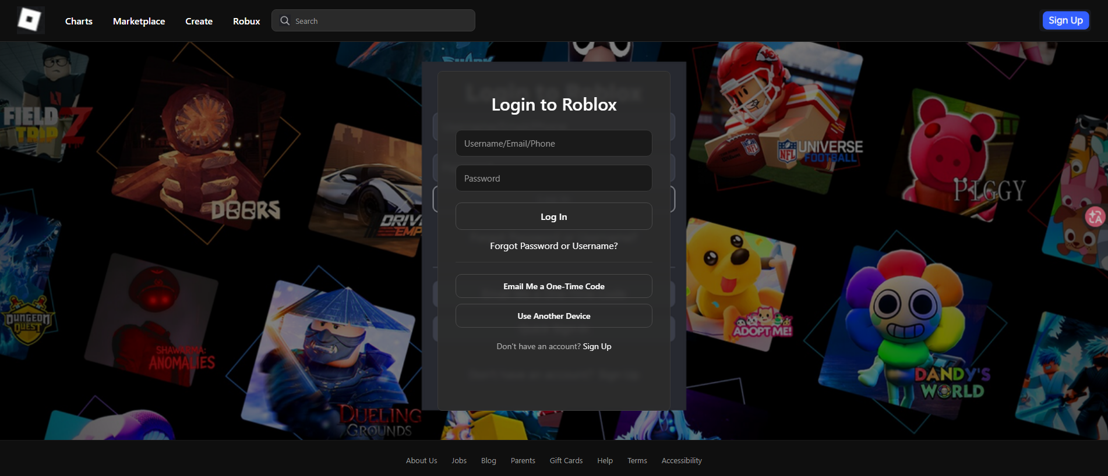Open the Charts menu item
This screenshot has width=1108, height=476.
pos(79,21)
